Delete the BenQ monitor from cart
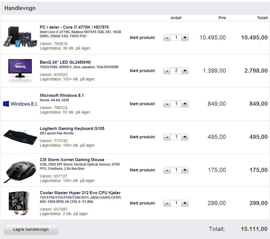Viewport: 270px width, 239px height. click(x=142, y=71)
